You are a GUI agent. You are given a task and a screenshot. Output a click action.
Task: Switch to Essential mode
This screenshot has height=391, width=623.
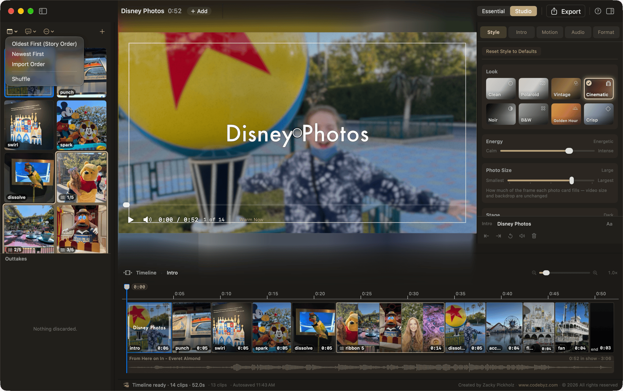click(493, 11)
